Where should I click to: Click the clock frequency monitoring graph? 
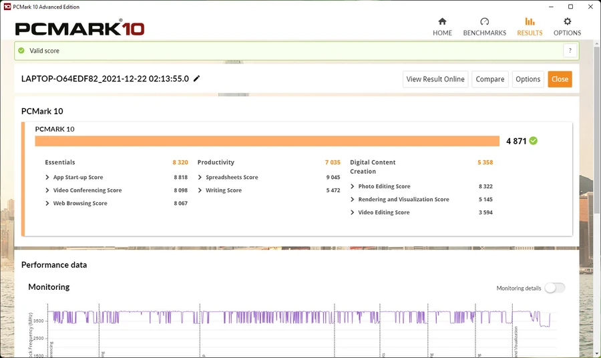299,331
